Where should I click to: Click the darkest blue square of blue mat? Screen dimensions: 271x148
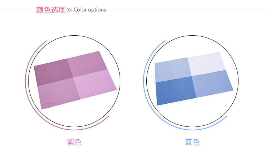[x=175, y=91]
